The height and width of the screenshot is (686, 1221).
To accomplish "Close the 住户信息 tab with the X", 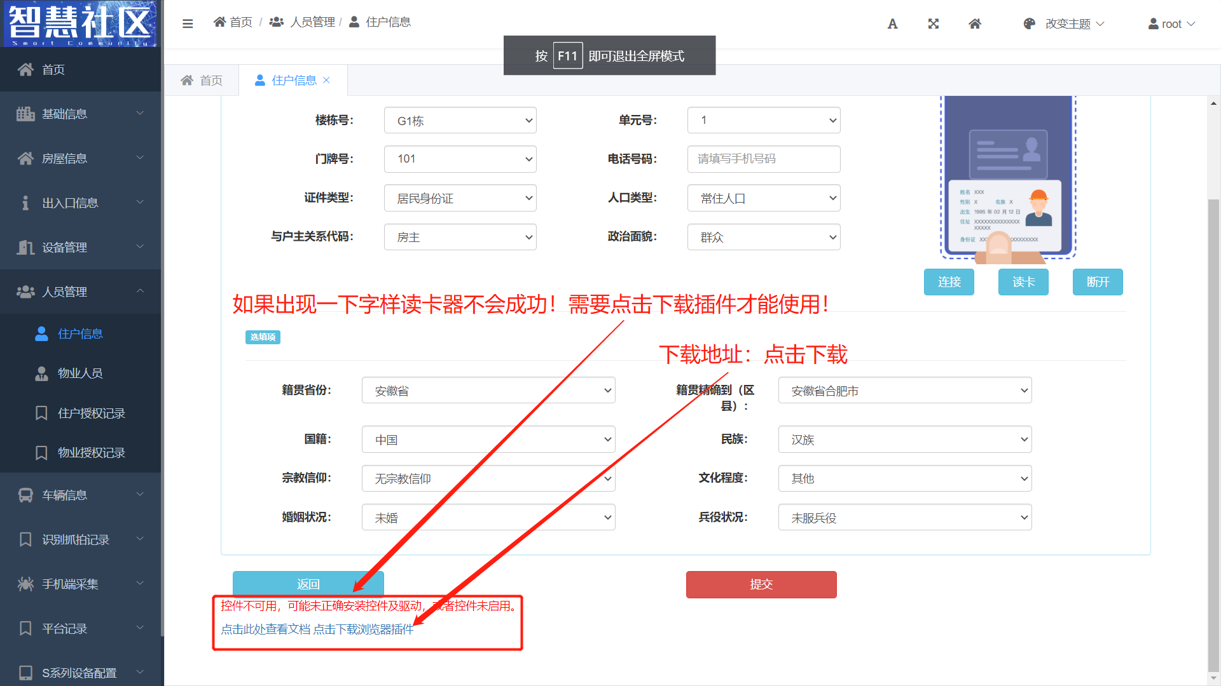I will [x=326, y=80].
